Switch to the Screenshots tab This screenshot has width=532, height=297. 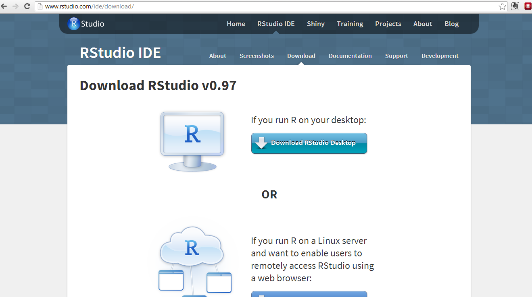click(257, 56)
